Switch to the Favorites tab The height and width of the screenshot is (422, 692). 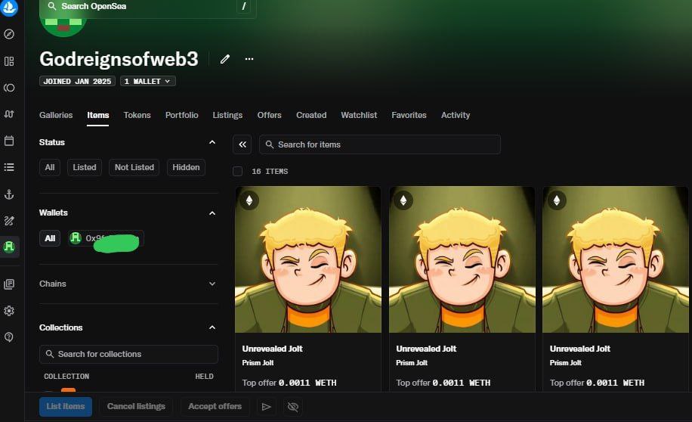tap(409, 115)
